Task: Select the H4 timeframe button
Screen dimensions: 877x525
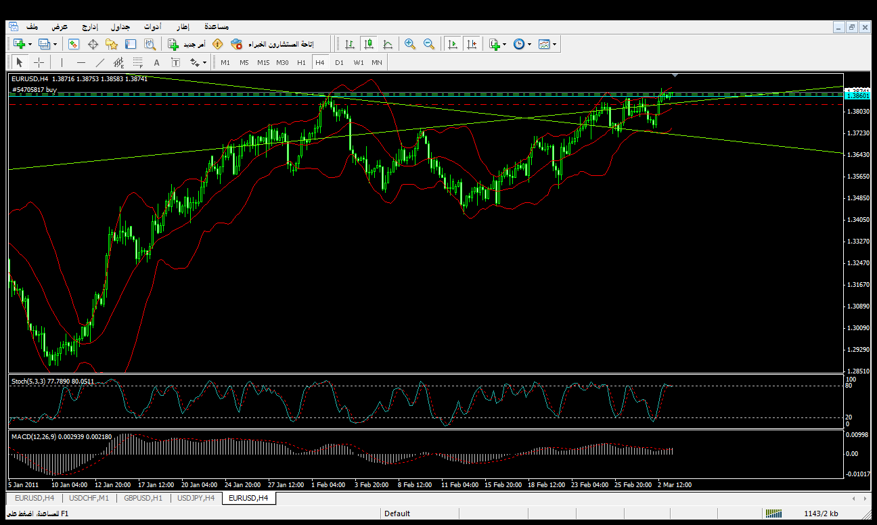Action: click(320, 62)
